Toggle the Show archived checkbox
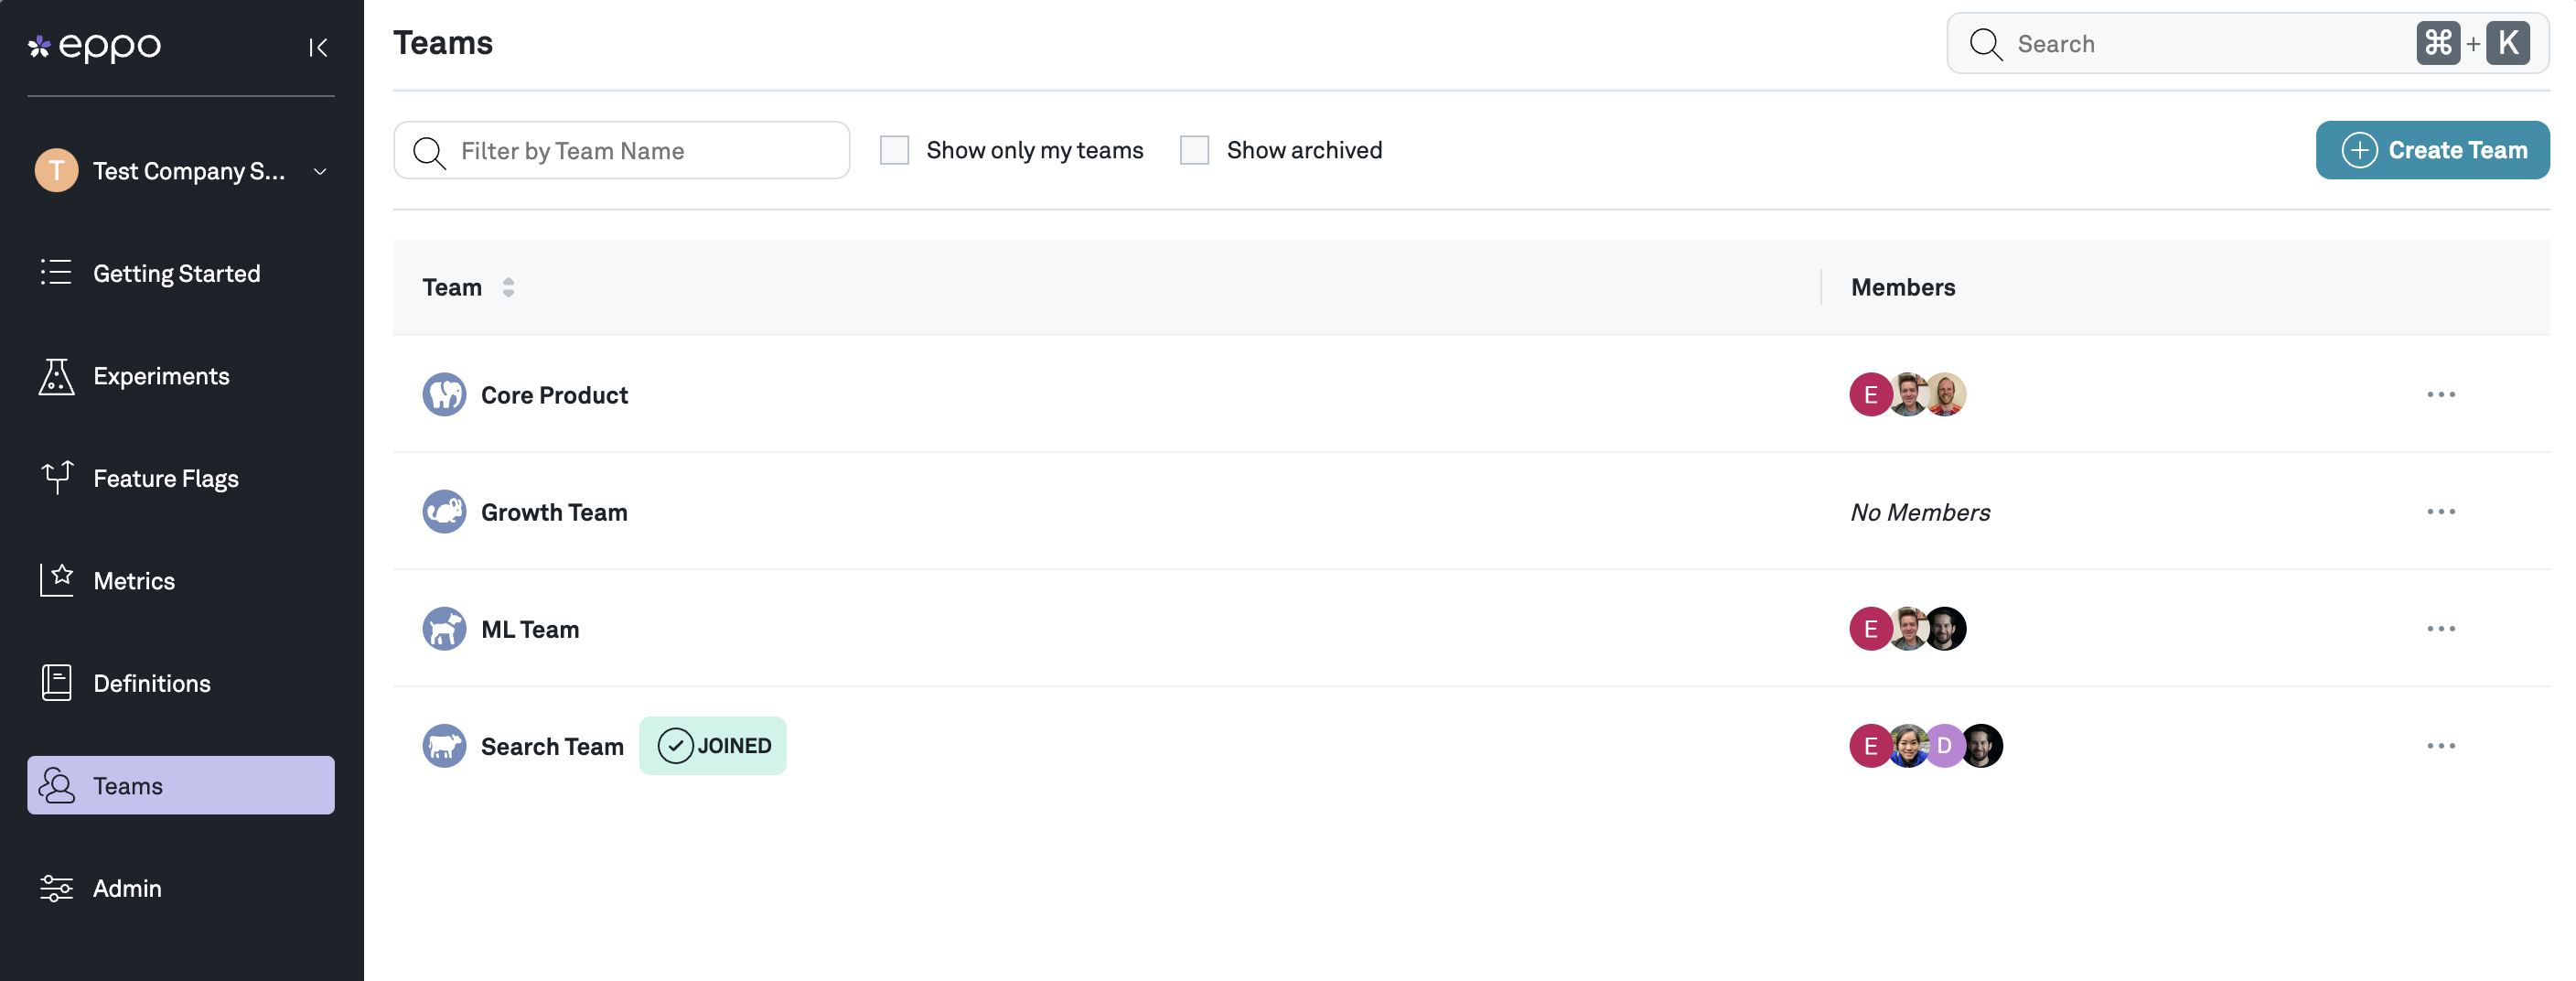Image resolution: width=2576 pixels, height=981 pixels. 1194,150
